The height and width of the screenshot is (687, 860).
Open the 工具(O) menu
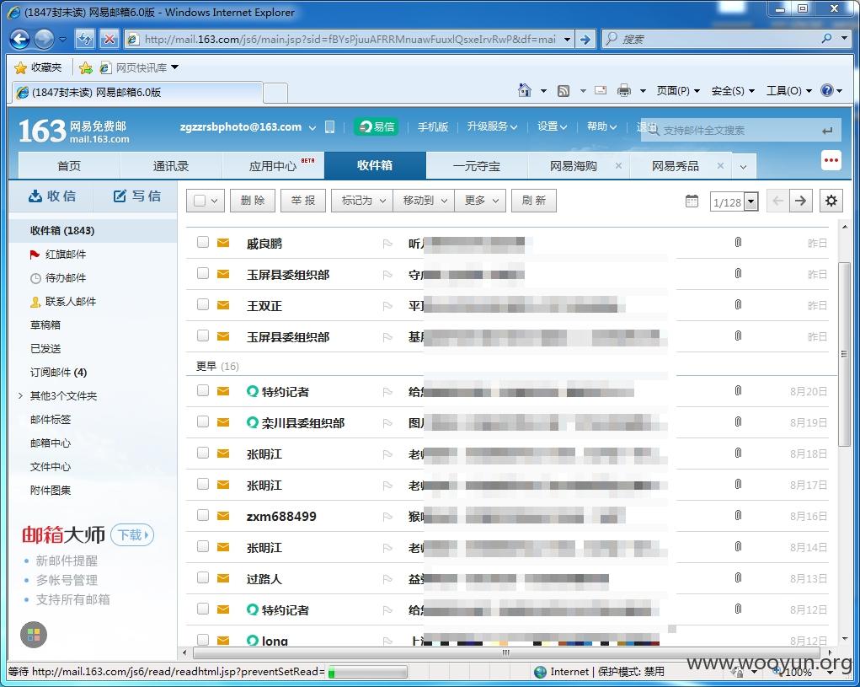(788, 91)
